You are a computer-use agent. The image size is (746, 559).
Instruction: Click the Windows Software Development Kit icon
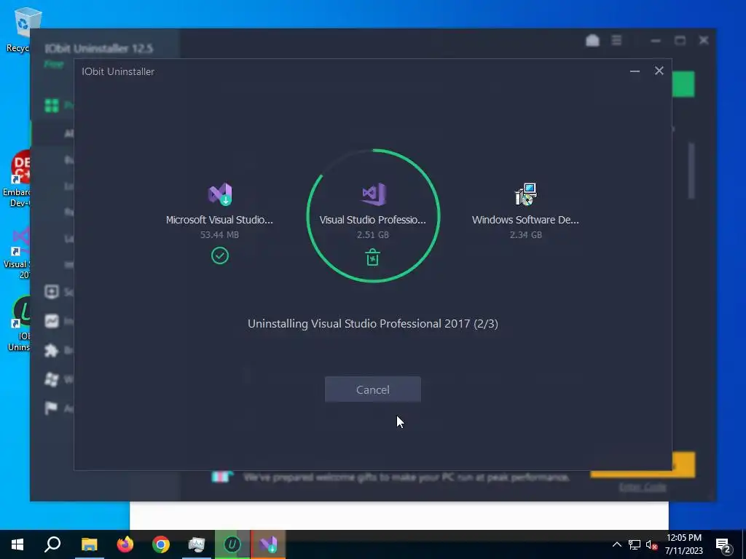click(x=526, y=194)
